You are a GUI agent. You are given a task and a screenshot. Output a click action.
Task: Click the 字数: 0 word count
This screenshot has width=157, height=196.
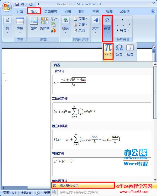[26, 193]
